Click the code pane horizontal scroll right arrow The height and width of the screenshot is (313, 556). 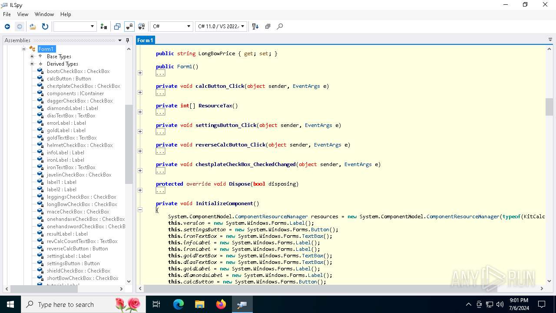pyautogui.click(x=542, y=289)
